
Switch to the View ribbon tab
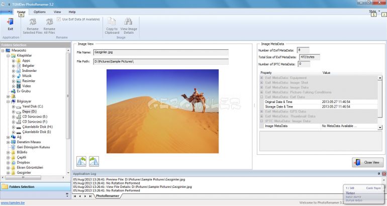[x=57, y=12]
